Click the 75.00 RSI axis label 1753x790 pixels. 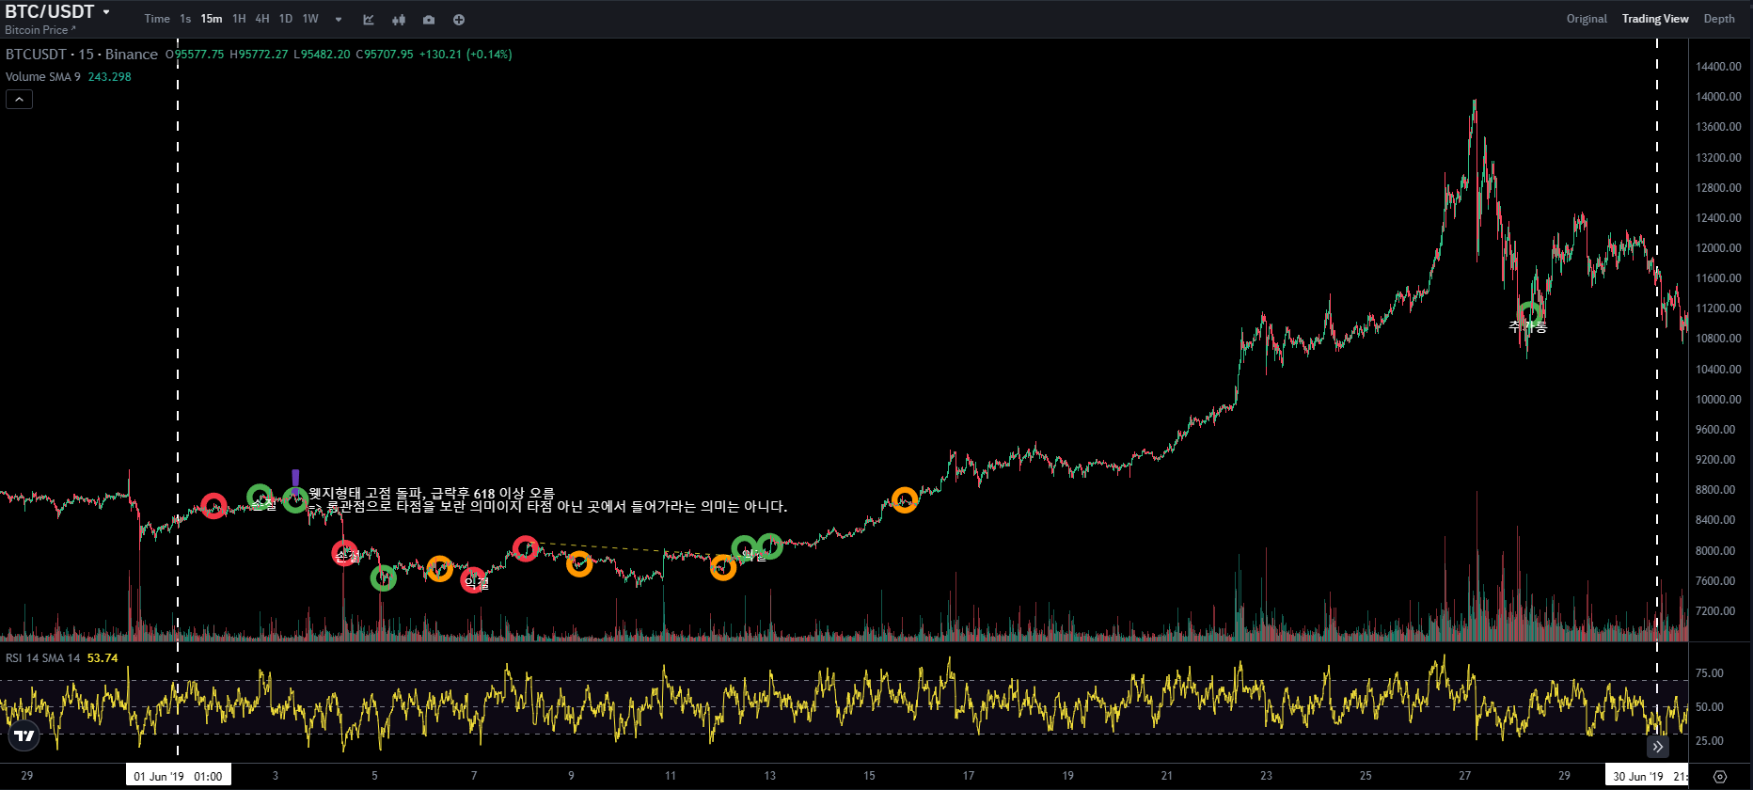(1709, 673)
